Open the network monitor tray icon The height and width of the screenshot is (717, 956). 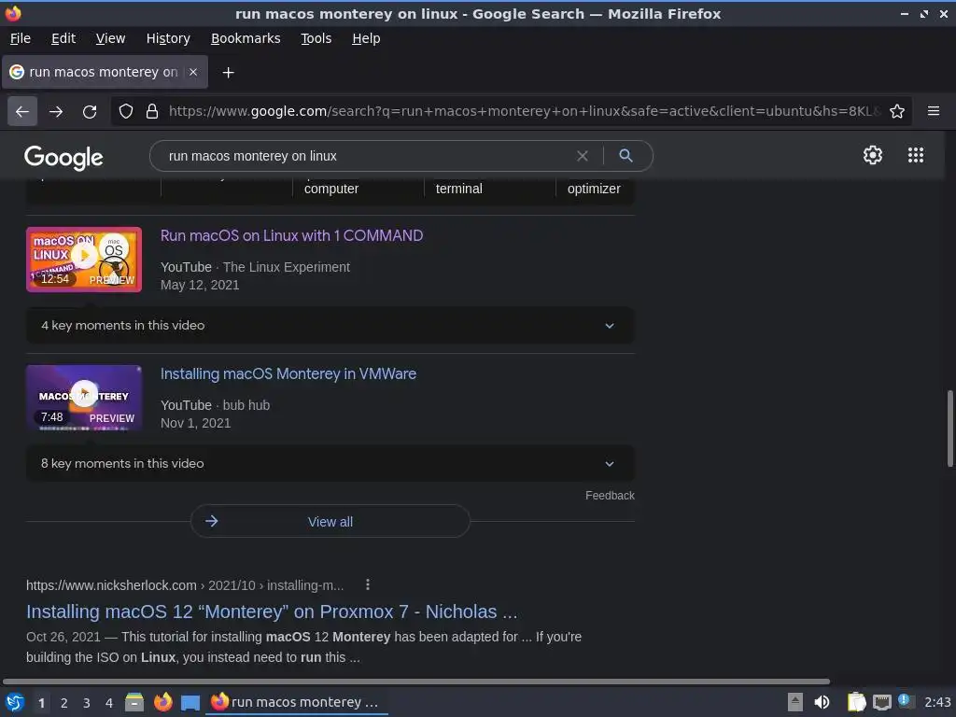[x=881, y=702]
